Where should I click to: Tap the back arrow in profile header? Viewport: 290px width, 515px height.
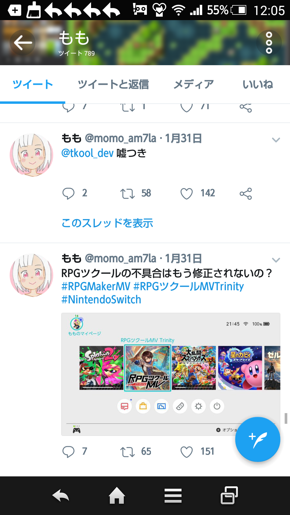[x=23, y=43]
